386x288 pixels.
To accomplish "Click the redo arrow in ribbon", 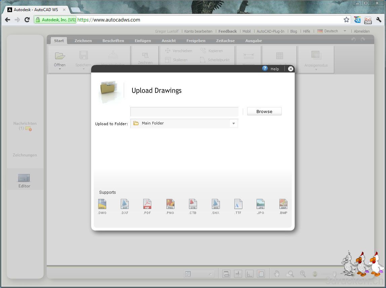I will click(x=362, y=40).
